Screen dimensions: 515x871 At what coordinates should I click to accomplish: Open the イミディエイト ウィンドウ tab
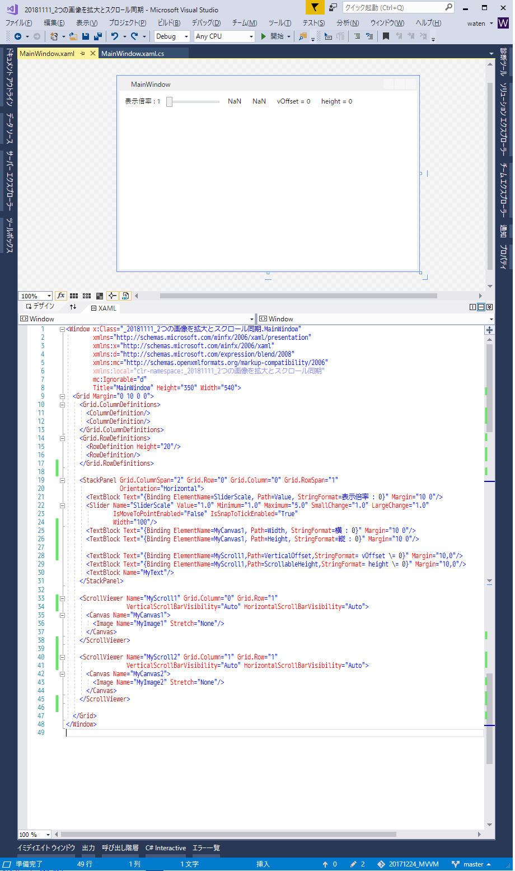tap(46, 848)
